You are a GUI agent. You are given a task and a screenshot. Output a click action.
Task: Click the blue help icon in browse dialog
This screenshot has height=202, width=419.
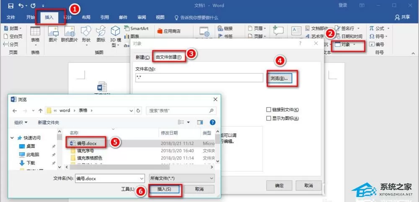213,122
